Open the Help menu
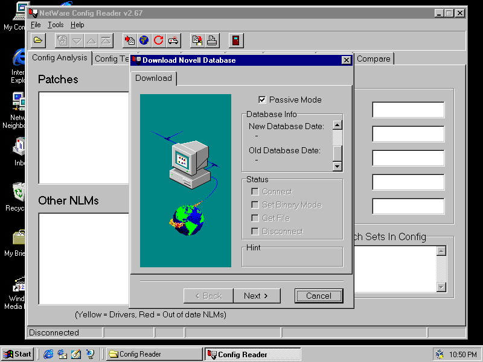Screen dimensions: 483x362 [x=77, y=25]
